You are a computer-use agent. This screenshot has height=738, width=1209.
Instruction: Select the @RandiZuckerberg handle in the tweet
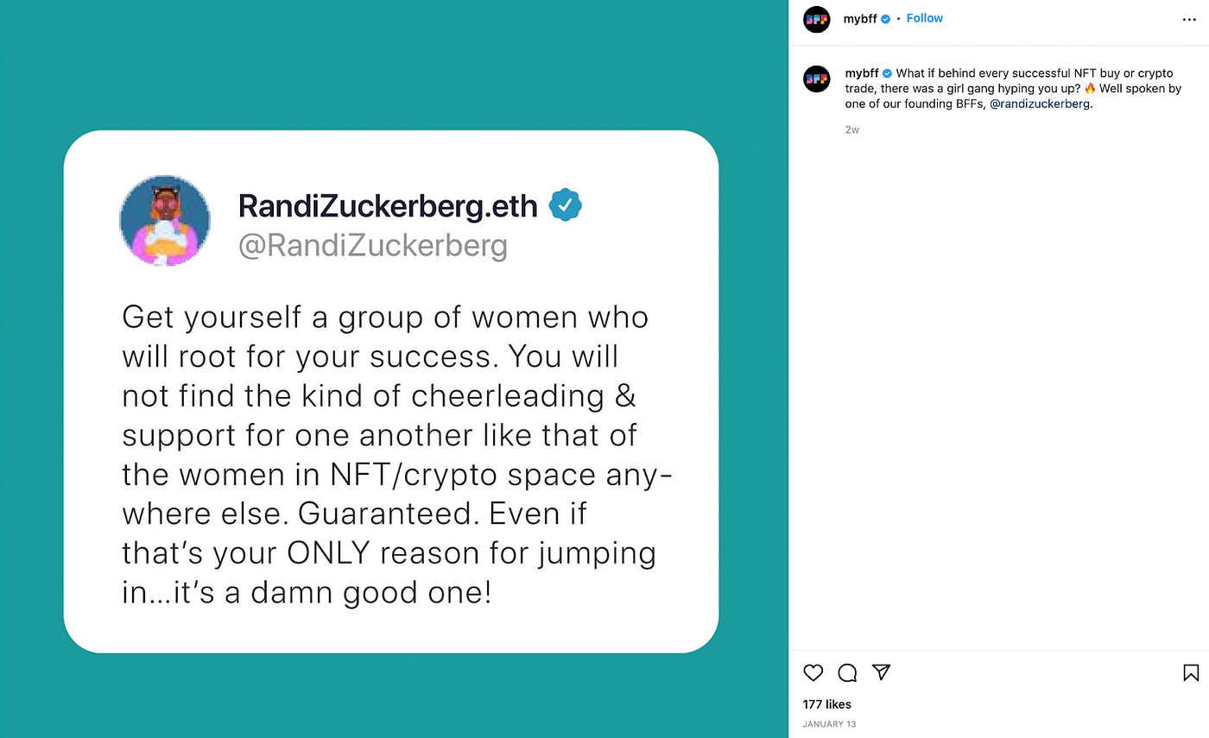(x=373, y=246)
